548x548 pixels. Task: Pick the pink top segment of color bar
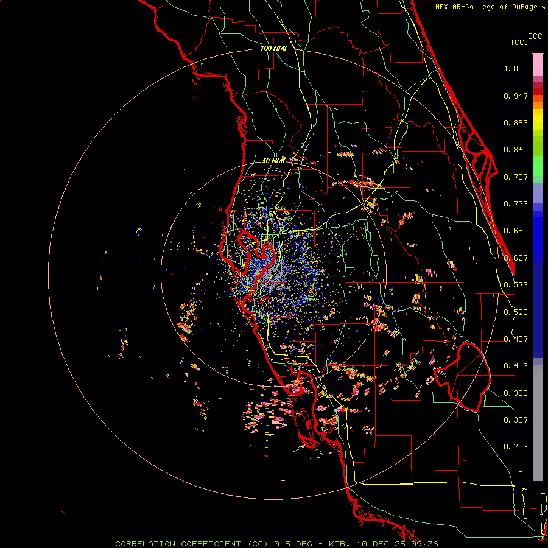point(538,65)
